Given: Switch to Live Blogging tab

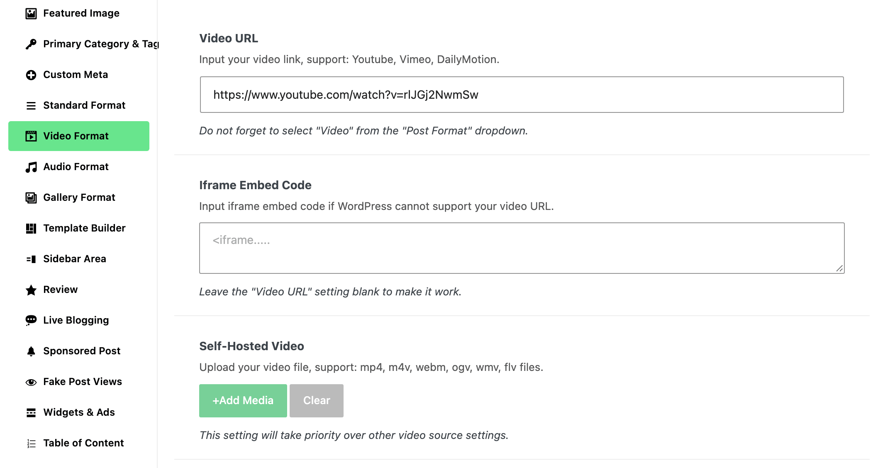Looking at the screenshot, I should pyautogui.click(x=79, y=320).
